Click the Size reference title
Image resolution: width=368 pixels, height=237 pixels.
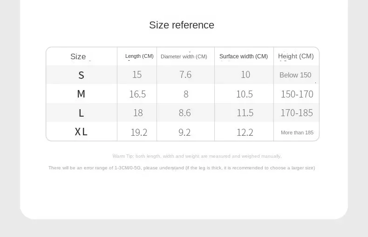coord(182,25)
